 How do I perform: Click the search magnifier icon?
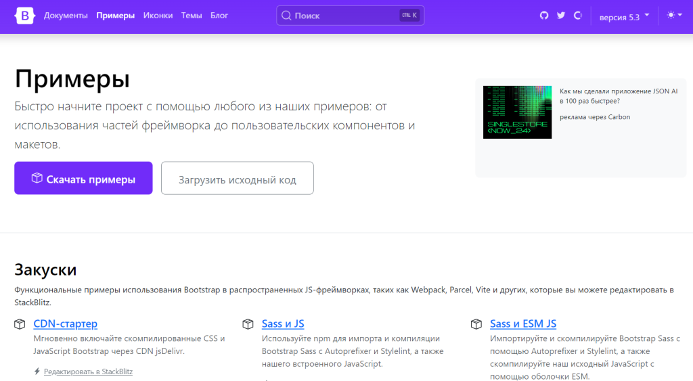pyautogui.click(x=286, y=16)
